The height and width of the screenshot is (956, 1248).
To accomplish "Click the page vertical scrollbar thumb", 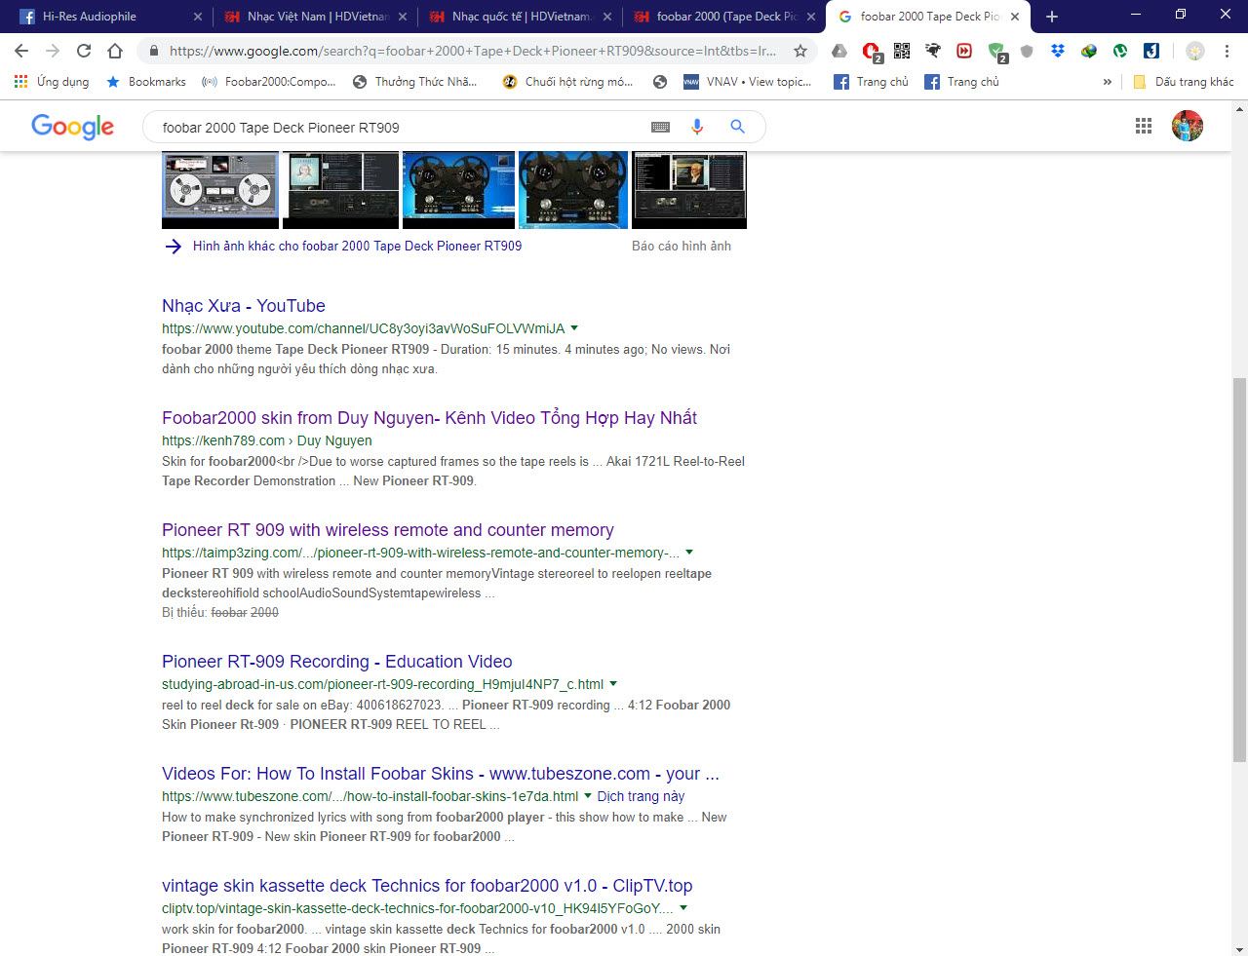I will (1239, 570).
